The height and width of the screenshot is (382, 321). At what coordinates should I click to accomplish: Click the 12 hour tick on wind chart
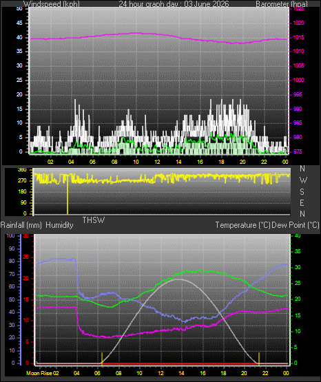[157, 162]
